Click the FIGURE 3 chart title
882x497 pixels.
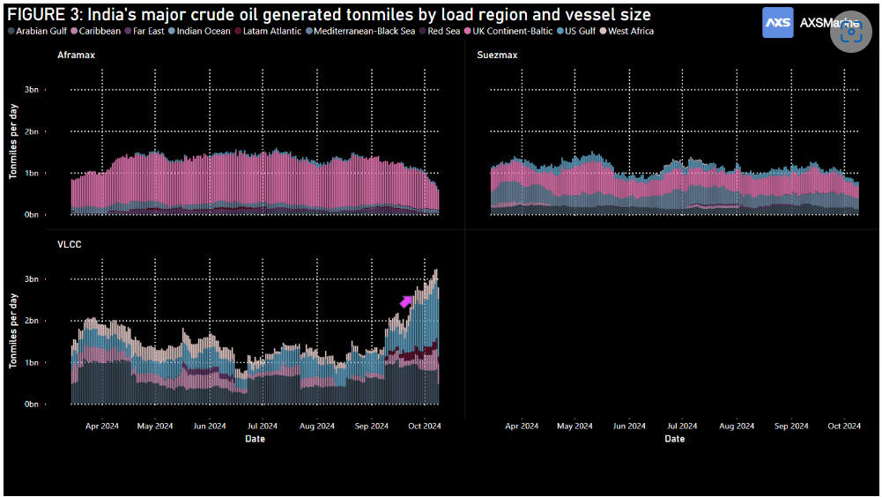click(x=329, y=14)
